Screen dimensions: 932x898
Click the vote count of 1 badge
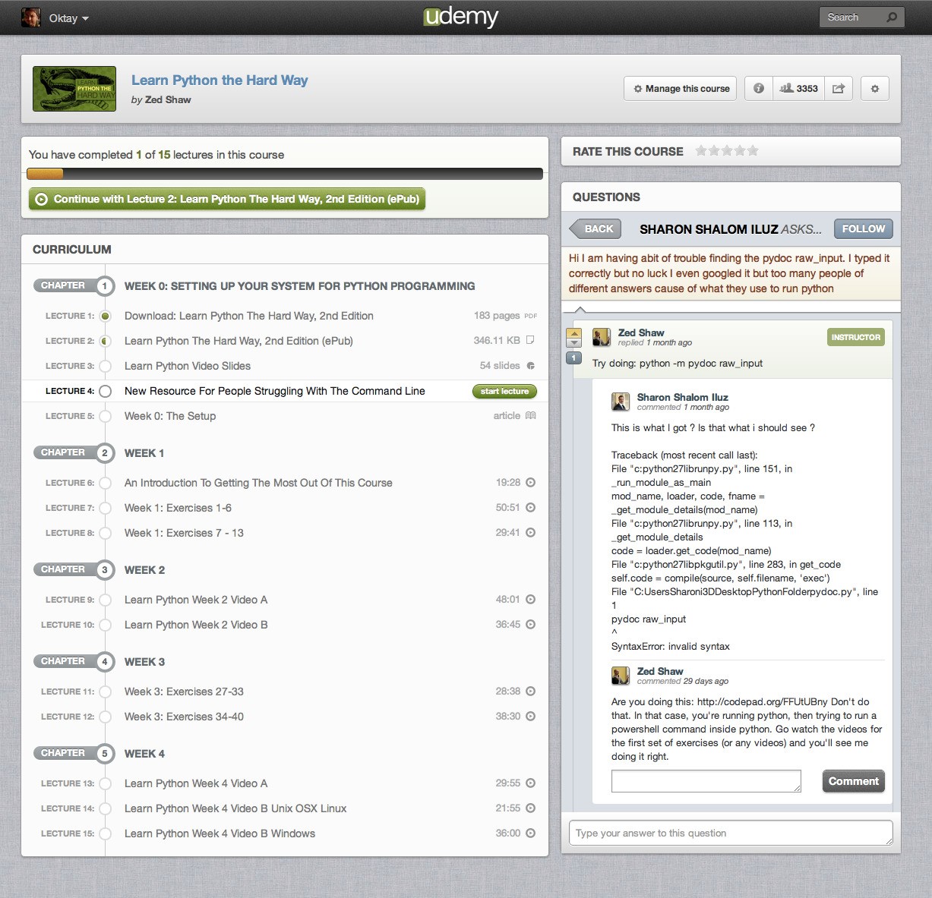574,358
